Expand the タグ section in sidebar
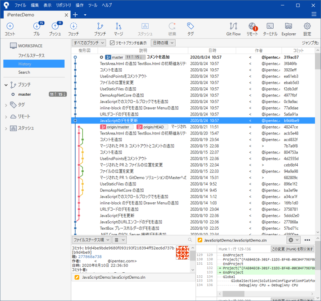This screenshot has width=321, height=301. 6,105
